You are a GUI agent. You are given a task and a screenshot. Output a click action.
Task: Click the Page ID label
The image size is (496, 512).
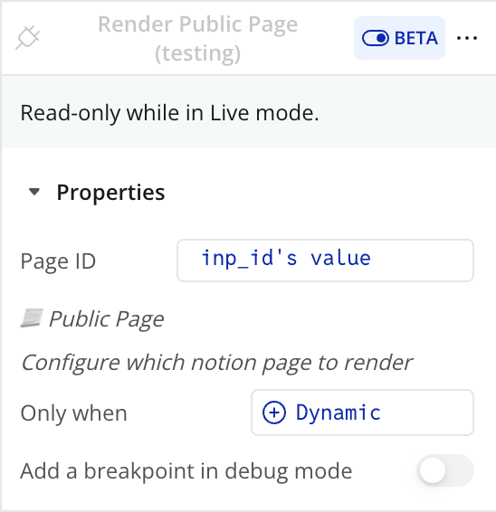point(58,261)
